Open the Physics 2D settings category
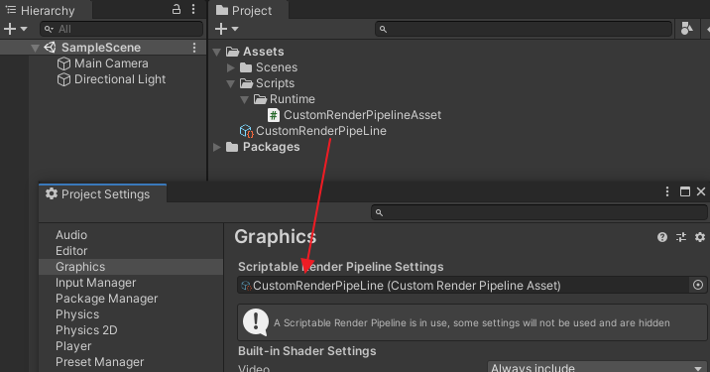Image resolution: width=710 pixels, height=372 pixels. 86,330
